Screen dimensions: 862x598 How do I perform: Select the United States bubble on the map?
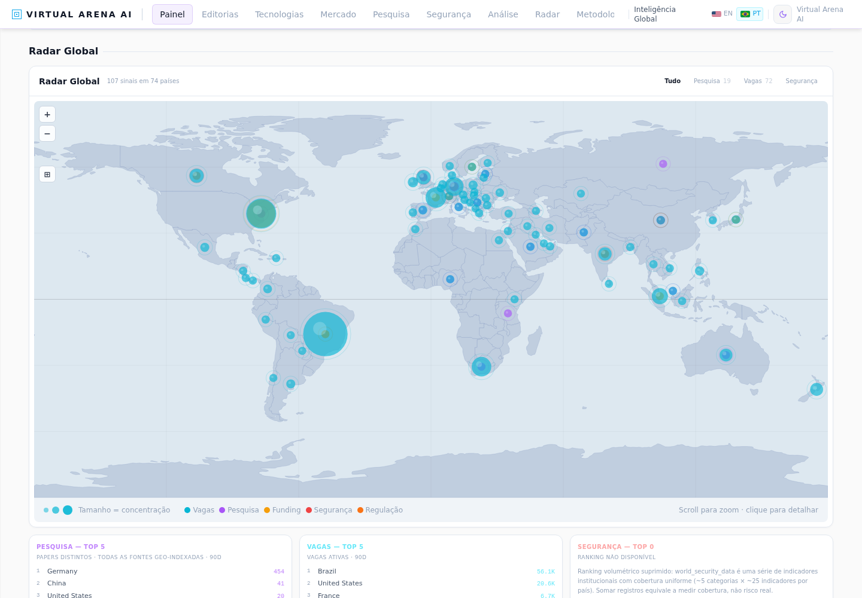[x=261, y=213]
